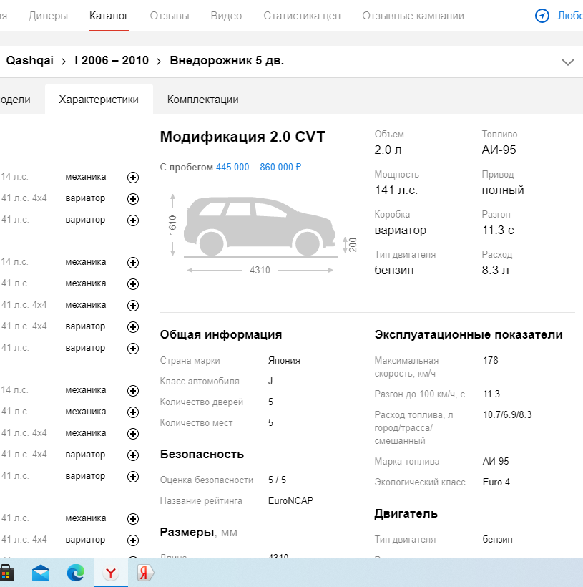
Task: Click fuel consumption value 10.7/6.9/8.3
Action: pyautogui.click(x=507, y=414)
